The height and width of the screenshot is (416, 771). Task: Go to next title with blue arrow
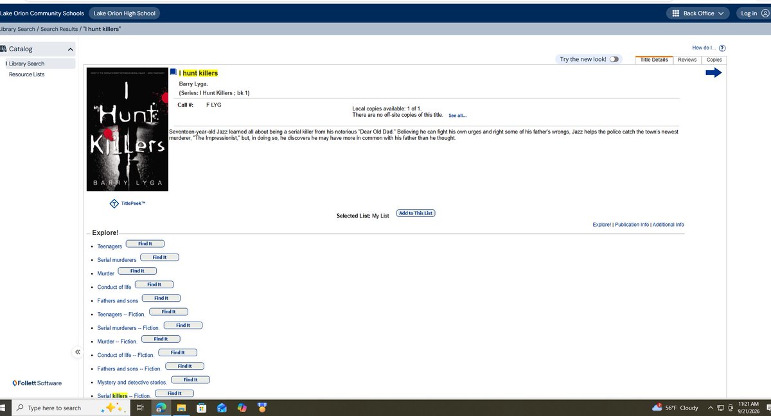point(714,73)
